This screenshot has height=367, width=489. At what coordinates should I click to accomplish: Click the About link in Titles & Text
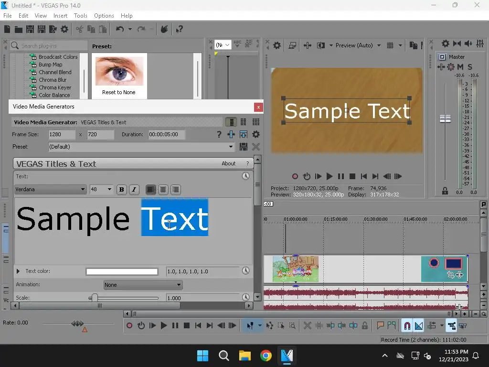[x=229, y=163]
